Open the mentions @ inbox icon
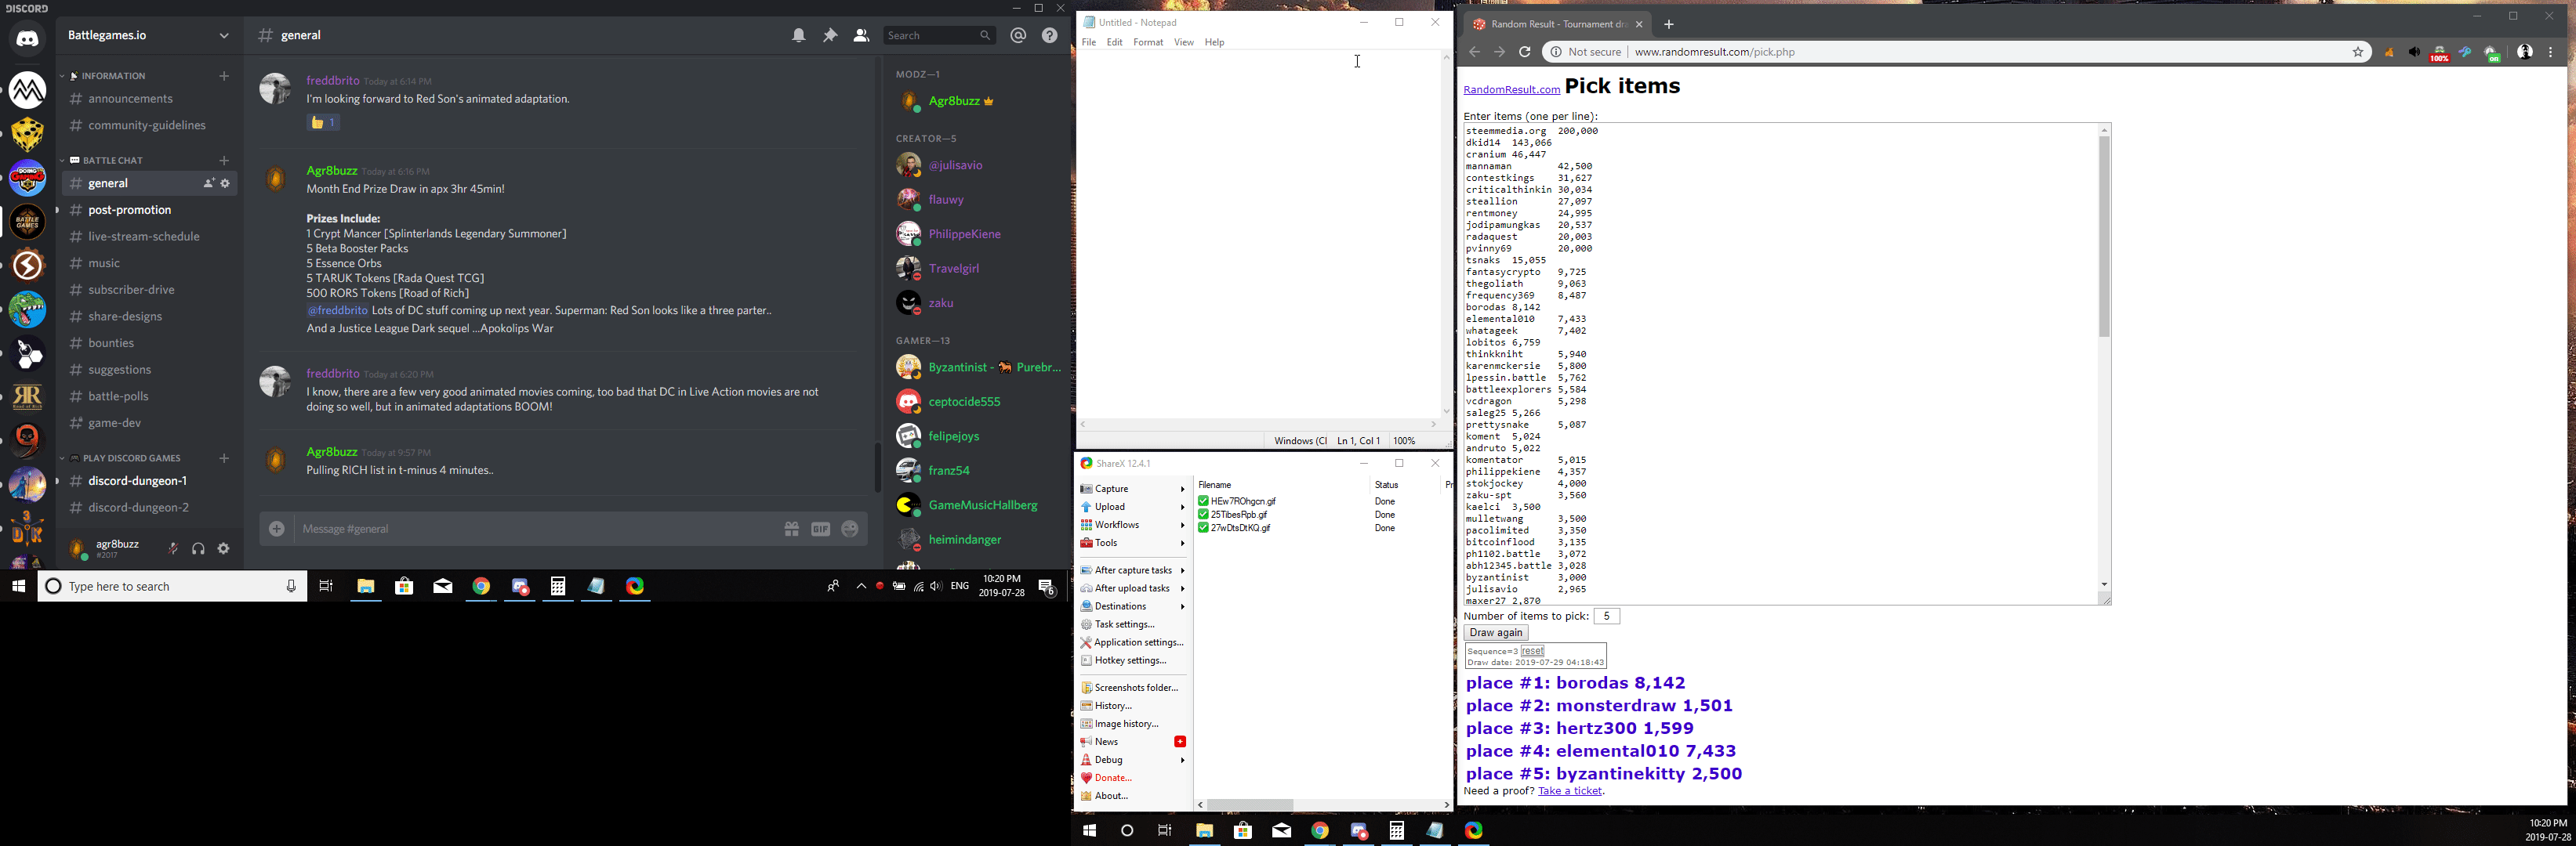This screenshot has height=846, width=2576. (1018, 36)
